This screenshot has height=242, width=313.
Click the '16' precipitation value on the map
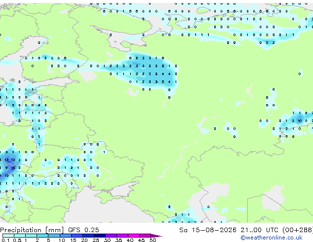click(x=13, y=168)
